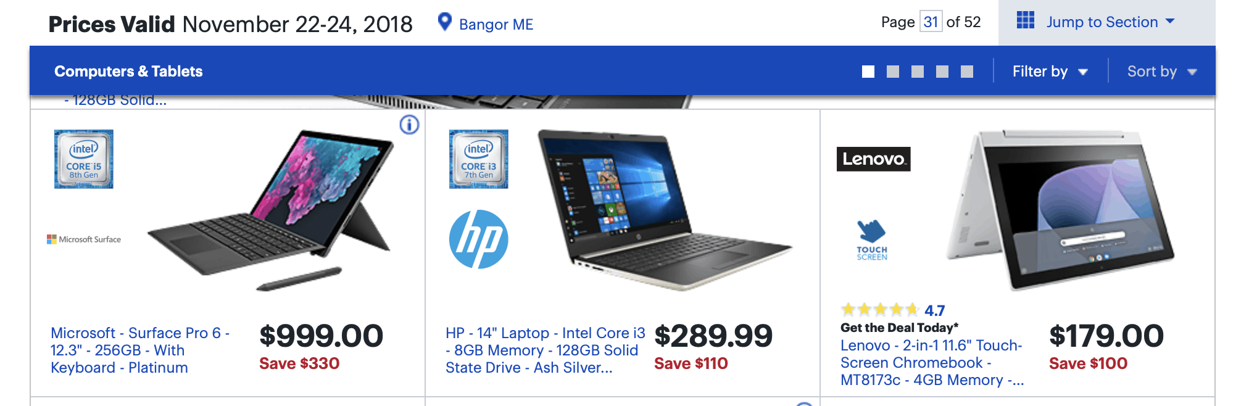Screen dimensions: 1249x406
Task: Select the first page indicator square
Action: pyautogui.click(x=868, y=72)
